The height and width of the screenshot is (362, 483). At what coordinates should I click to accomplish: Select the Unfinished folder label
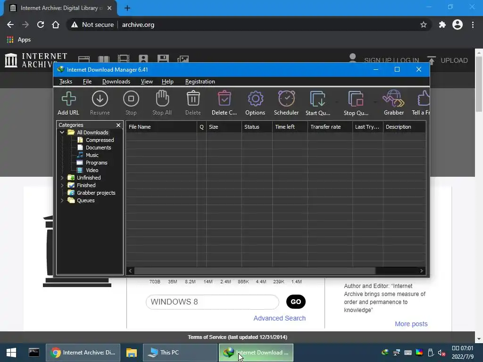(89, 178)
